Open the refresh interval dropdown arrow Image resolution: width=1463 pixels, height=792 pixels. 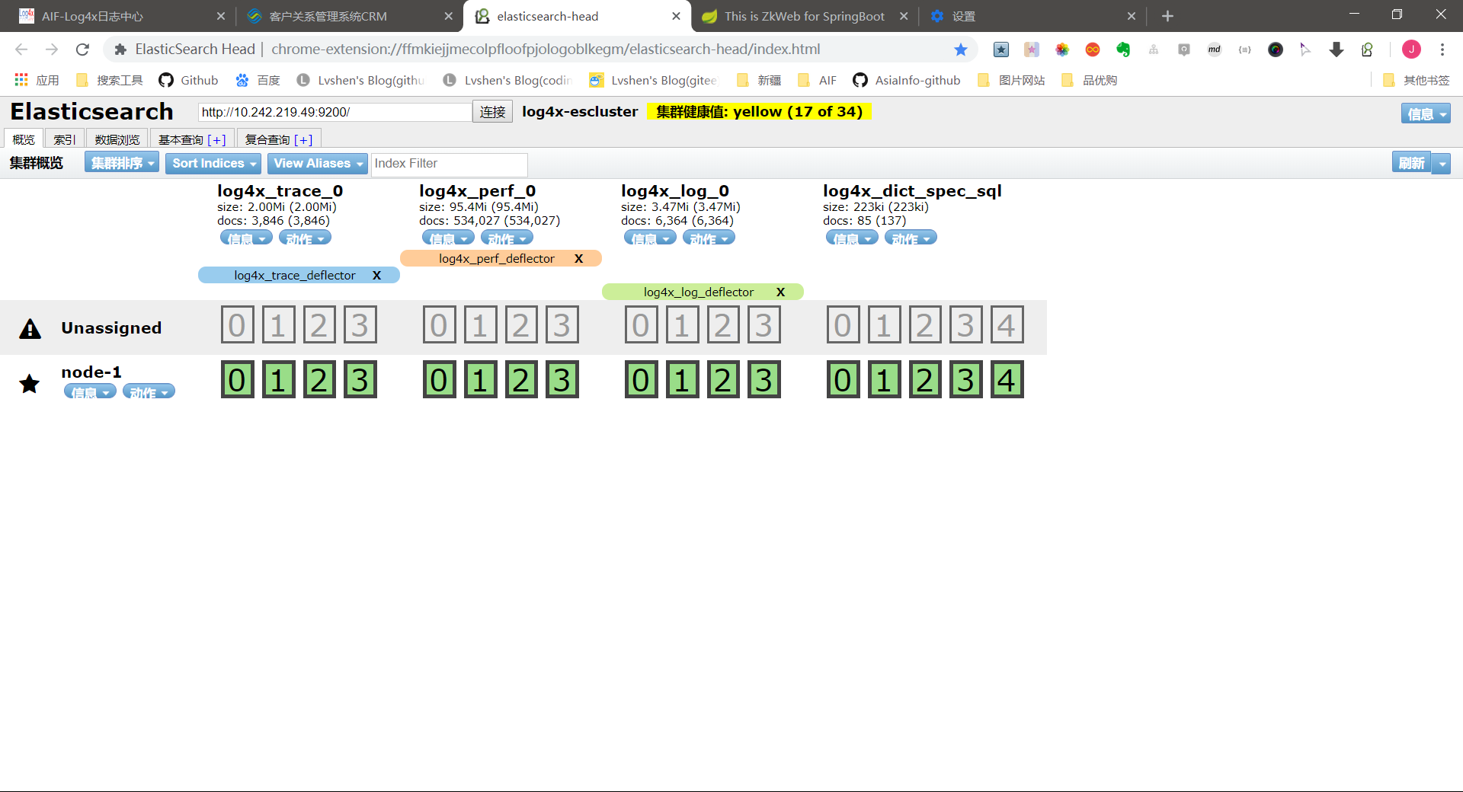pyautogui.click(x=1441, y=163)
